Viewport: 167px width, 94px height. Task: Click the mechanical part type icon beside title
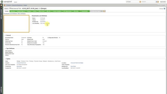point(10,8)
